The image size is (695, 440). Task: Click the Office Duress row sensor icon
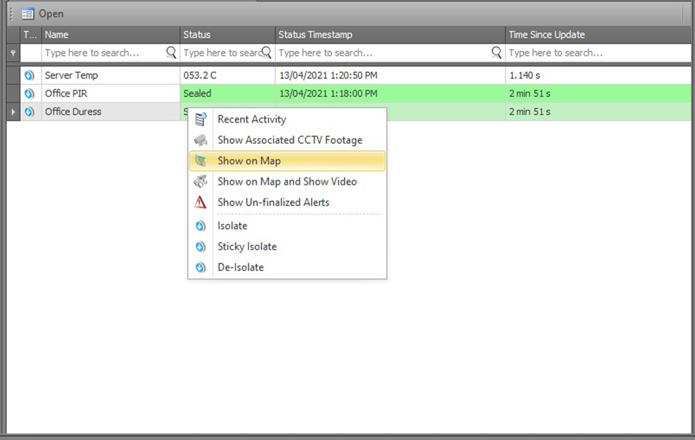point(29,112)
